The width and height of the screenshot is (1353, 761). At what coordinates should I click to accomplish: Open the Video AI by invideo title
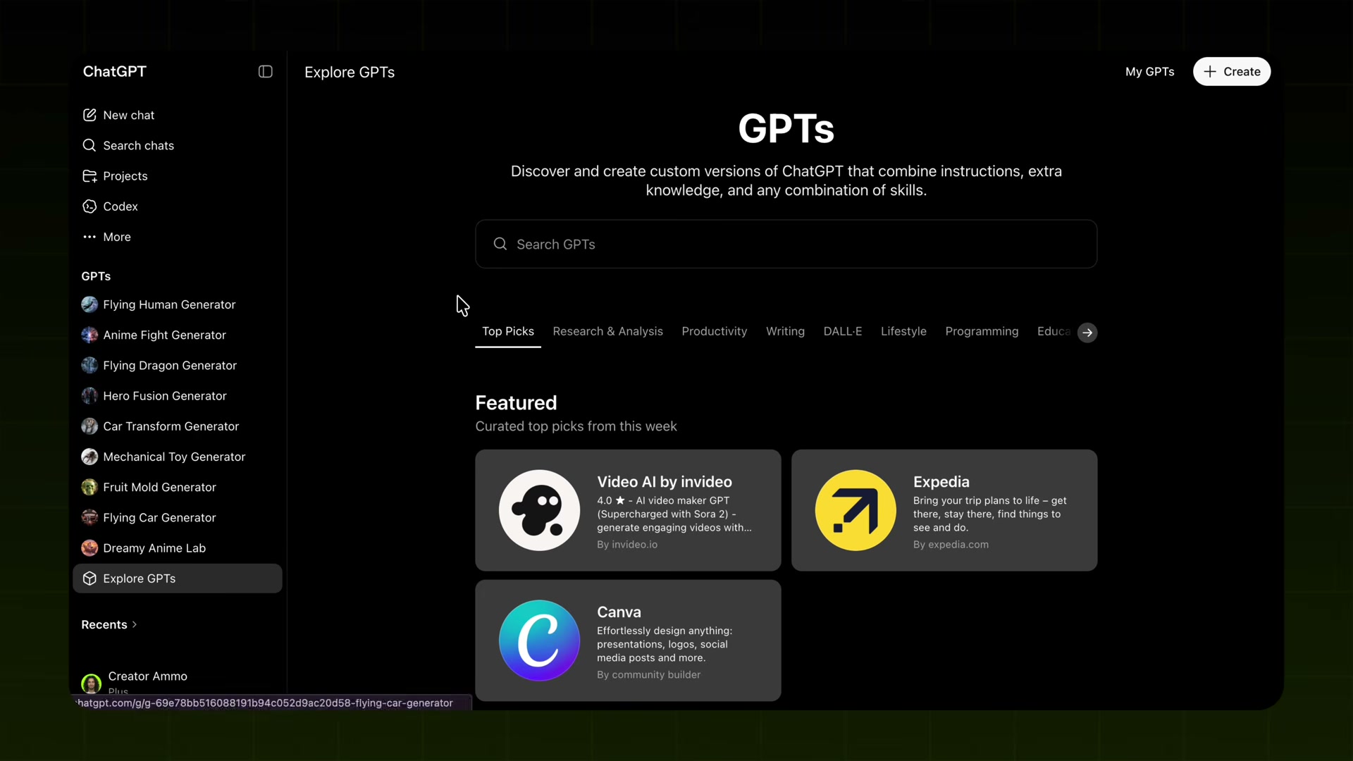(665, 482)
